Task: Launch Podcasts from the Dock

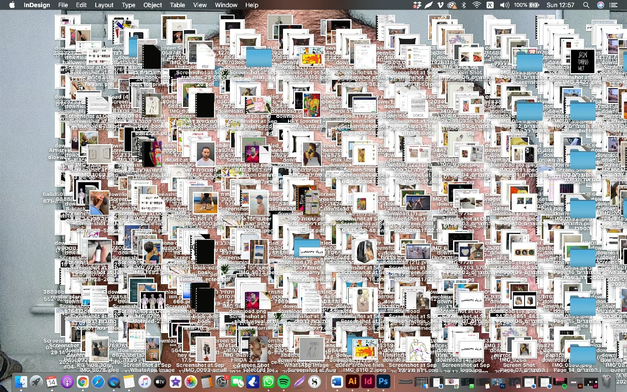Action: [x=67, y=382]
